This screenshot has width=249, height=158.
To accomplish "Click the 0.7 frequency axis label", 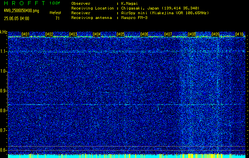I will 4,130.
